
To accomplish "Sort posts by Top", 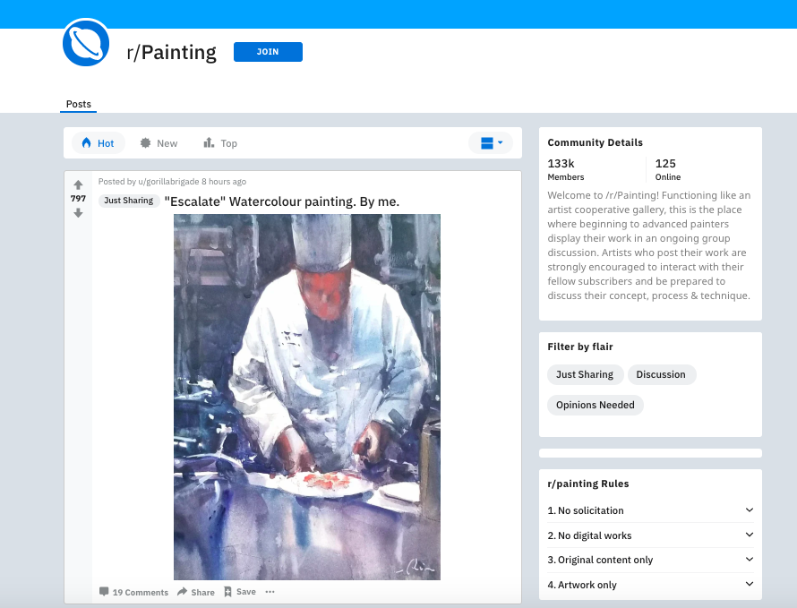I will (220, 143).
